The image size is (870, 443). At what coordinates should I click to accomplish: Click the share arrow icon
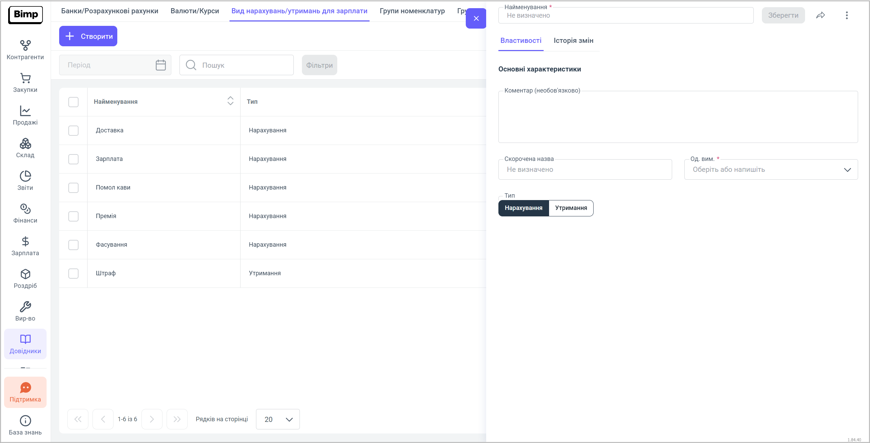tap(820, 15)
